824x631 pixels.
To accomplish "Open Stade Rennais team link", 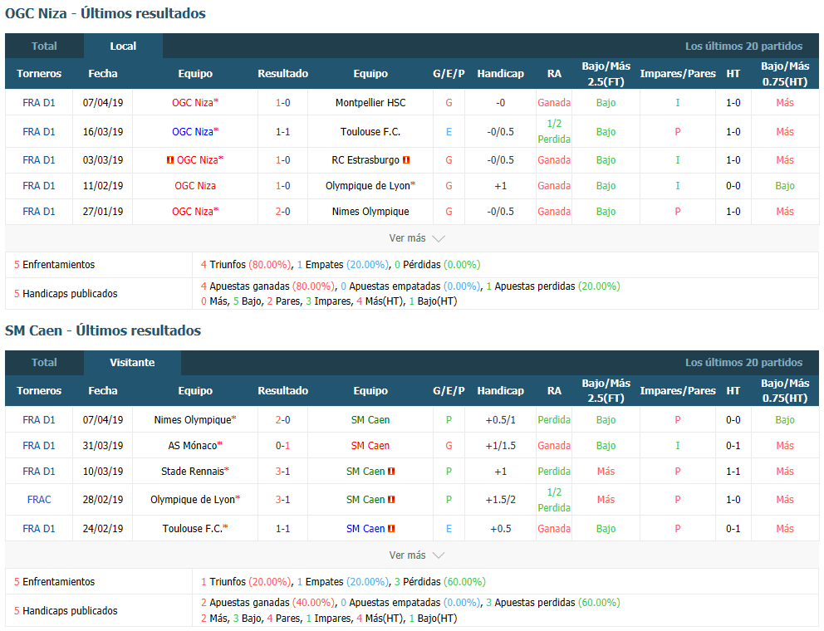I will point(195,472).
